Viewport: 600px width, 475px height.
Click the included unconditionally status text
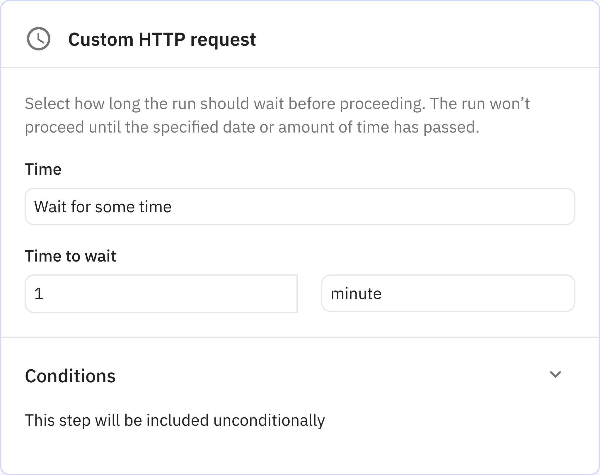[175, 420]
